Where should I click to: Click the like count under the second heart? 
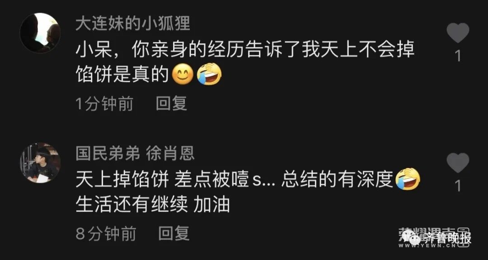pos(458,186)
